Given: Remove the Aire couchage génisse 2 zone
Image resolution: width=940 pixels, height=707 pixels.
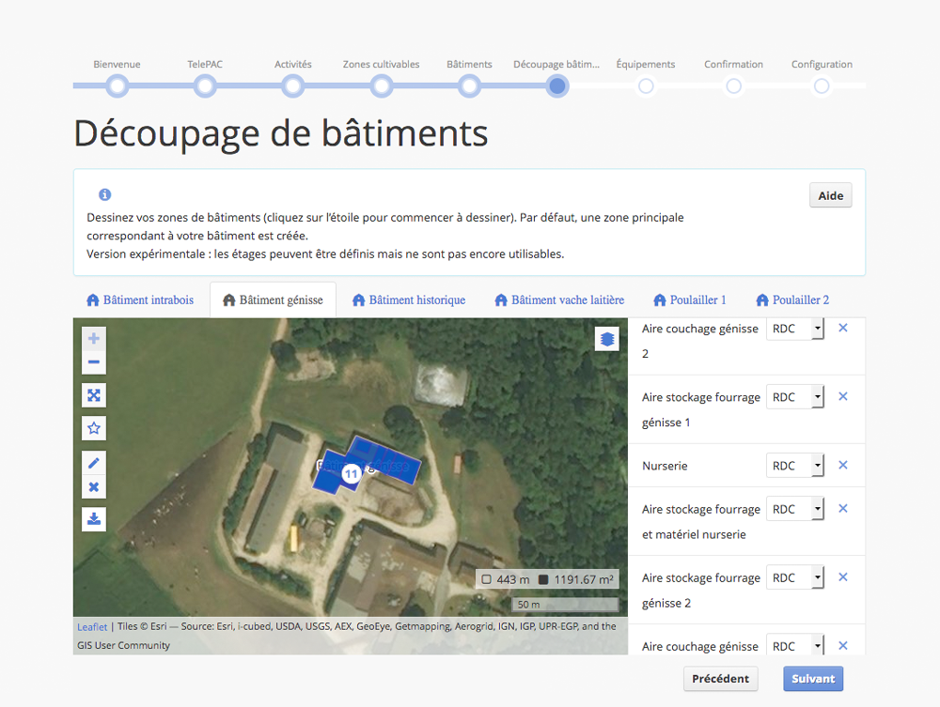Looking at the screenshot, I should coord(843,328).
